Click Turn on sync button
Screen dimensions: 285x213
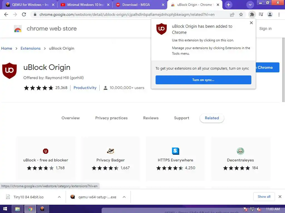[x=203, y=80]
